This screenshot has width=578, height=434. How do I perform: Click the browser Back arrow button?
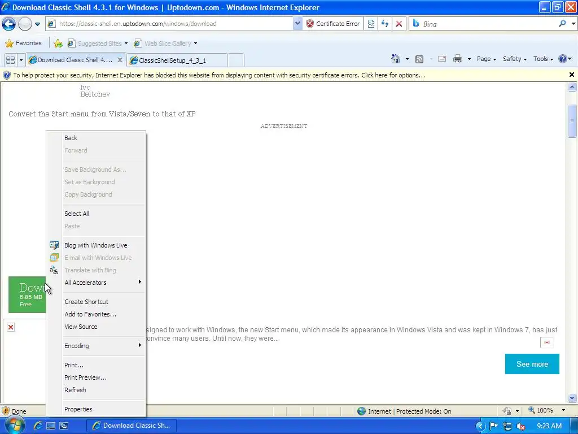(8, 24)
